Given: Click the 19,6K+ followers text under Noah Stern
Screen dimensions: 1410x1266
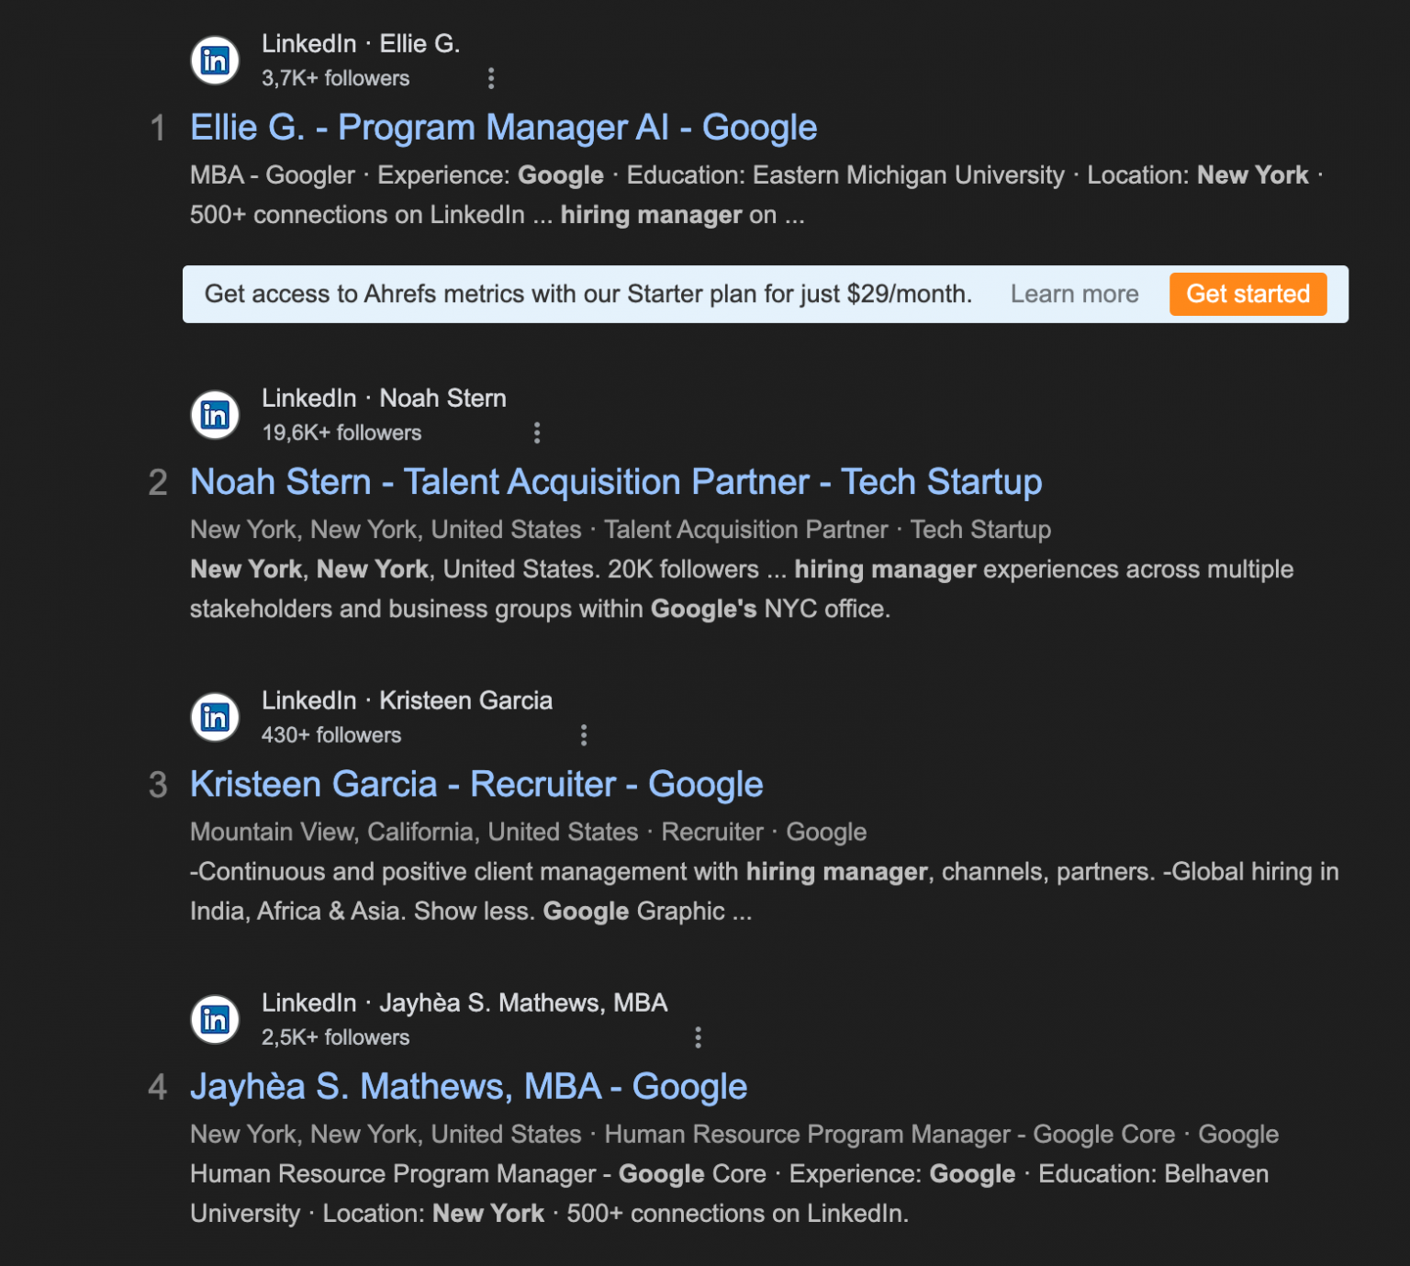Looking at the screenshot, I should (x=341, y=432).
